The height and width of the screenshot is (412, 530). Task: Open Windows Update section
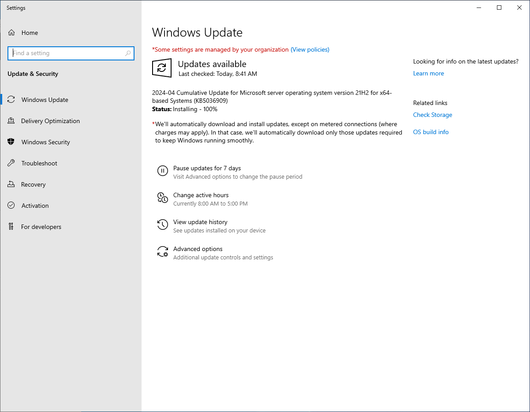pyautogui.click(x=71, y=100)
